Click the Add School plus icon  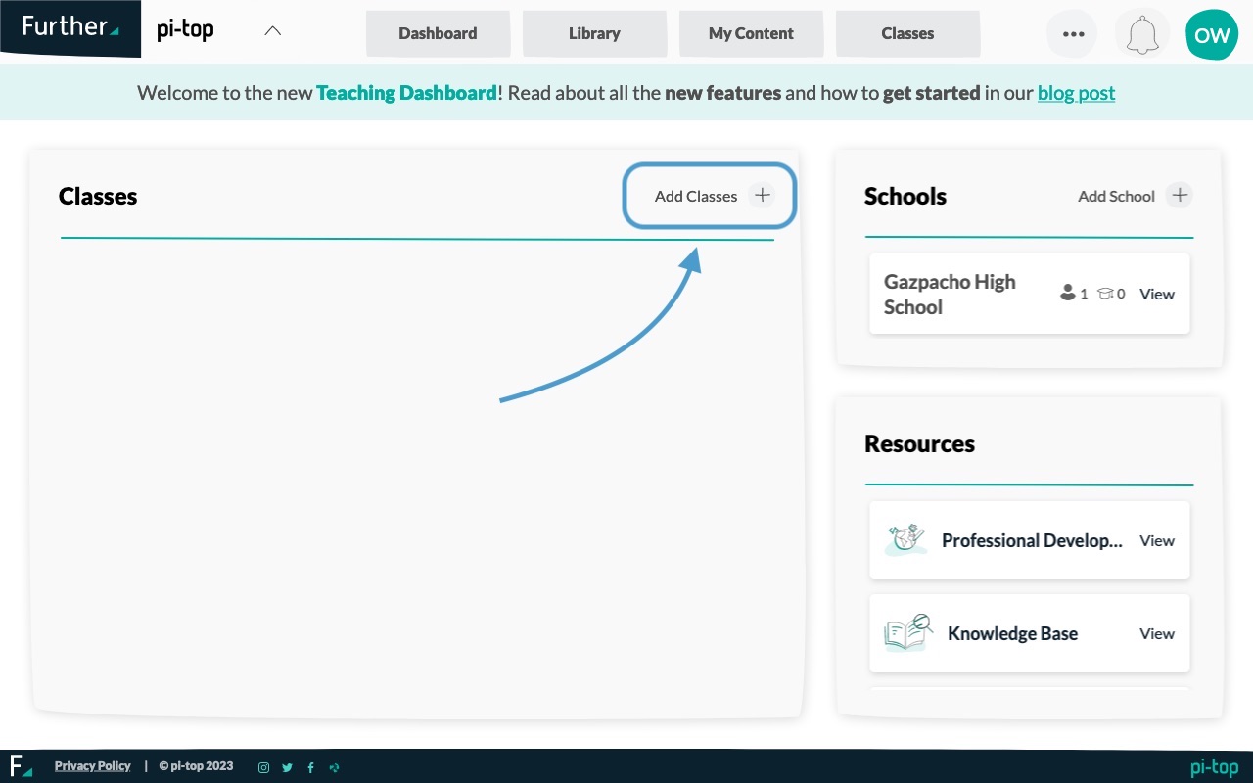[x=1180, y=195]
